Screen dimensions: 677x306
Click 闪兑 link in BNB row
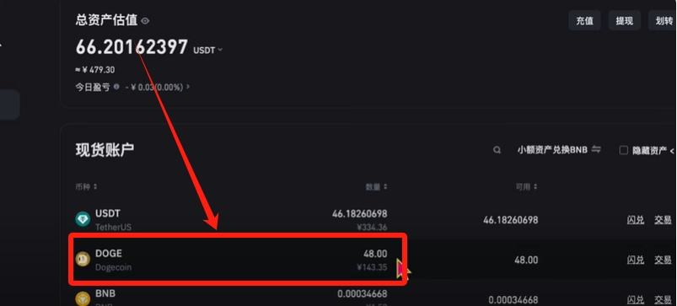coord(635,299)
